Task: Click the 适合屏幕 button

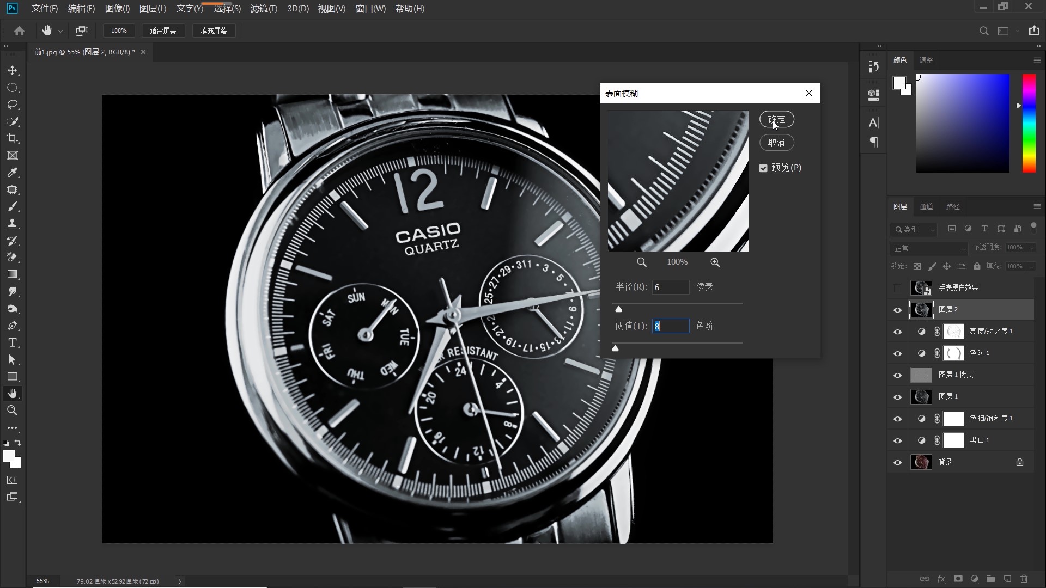Action: tap(163, 30)
